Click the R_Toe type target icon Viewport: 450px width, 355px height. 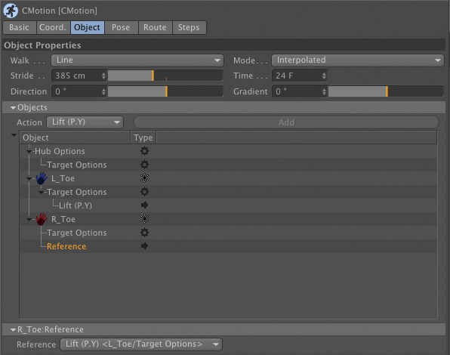[x=144, y=219]
